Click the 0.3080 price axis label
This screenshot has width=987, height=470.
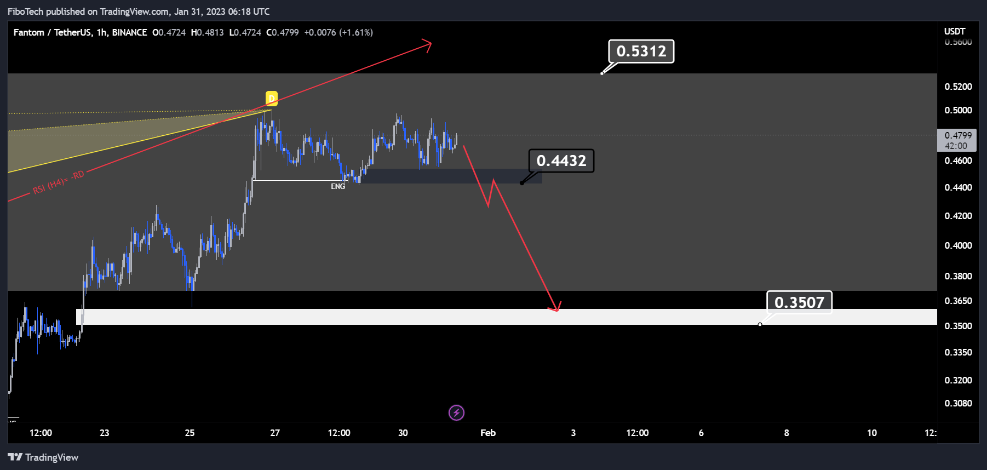pos(958,403)
